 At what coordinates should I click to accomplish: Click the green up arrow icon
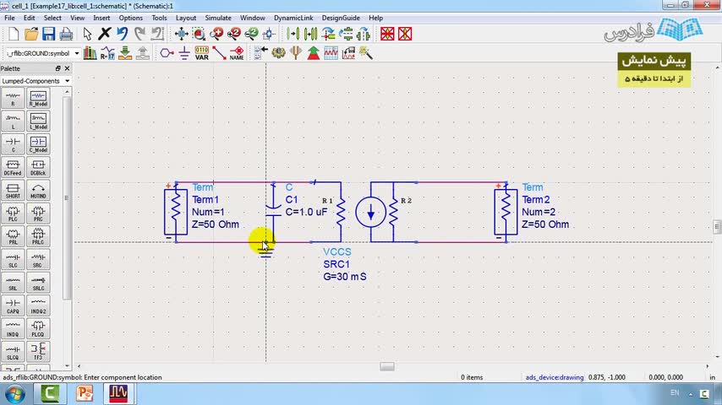(313, 53)
